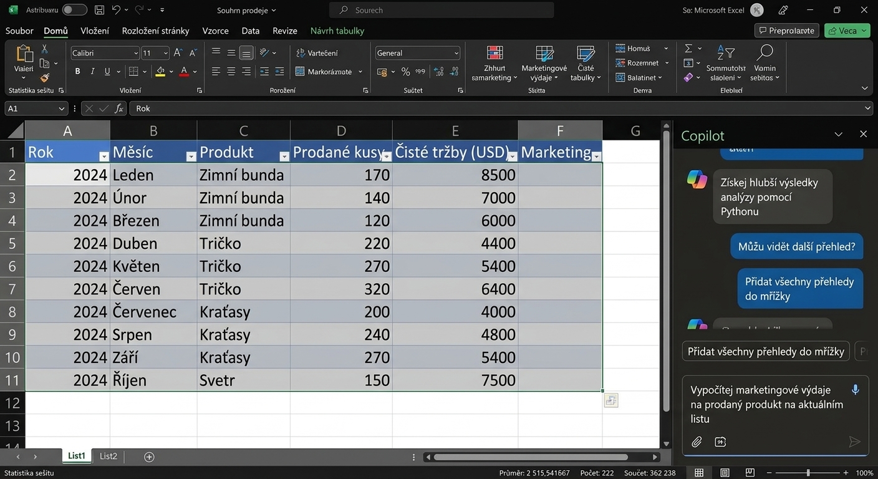Click the Copilot send arrow icon
Image resolution: width=878 pixels, height=479 pixels.
click(854, 442)
